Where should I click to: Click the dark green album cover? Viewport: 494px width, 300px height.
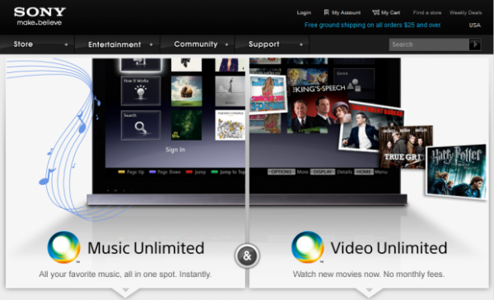(x=187, y=125)
